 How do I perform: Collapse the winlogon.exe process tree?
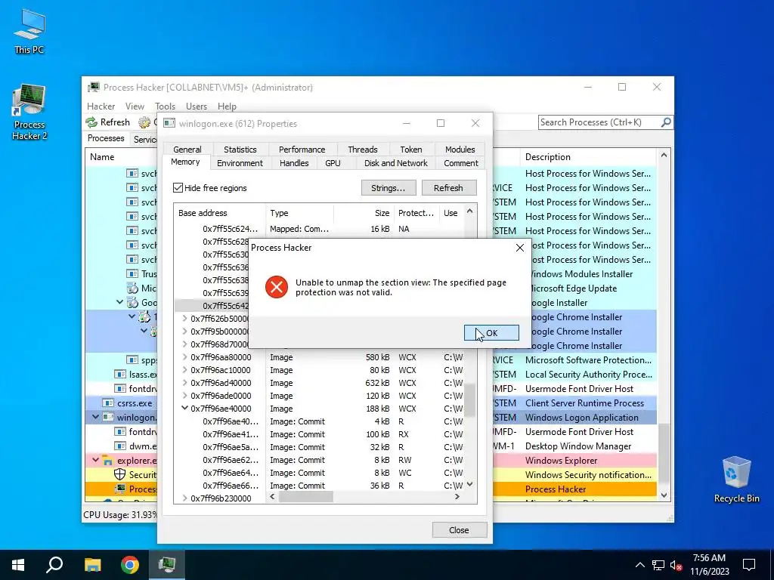[x=95, y=417]
